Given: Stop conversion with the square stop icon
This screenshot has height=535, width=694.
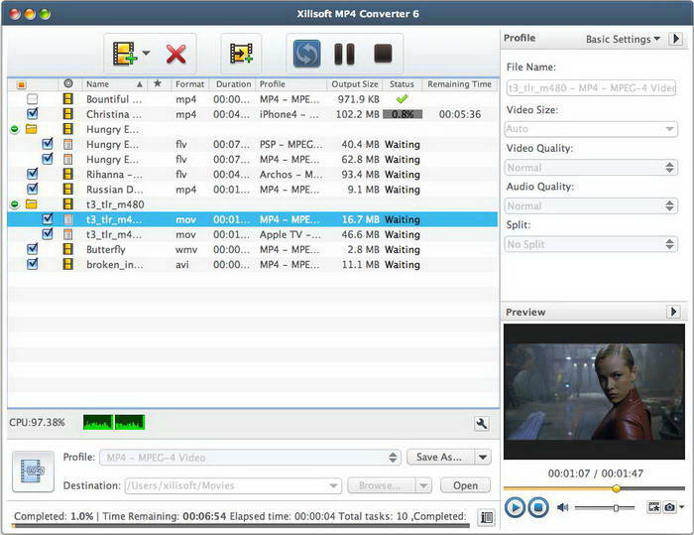Looking at the screenshot, I should pyautogui.click(x=382, y=54).
